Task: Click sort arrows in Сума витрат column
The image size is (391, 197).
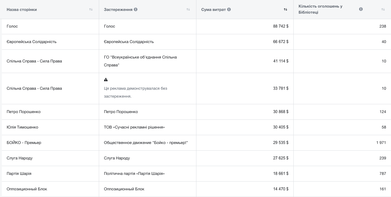Action: [x=285, y=9]
